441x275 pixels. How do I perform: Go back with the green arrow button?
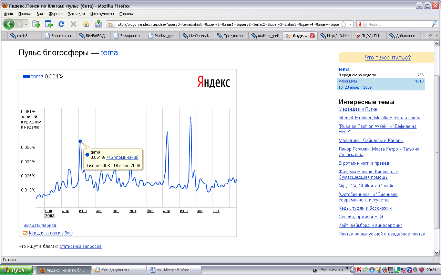(9, 24)
